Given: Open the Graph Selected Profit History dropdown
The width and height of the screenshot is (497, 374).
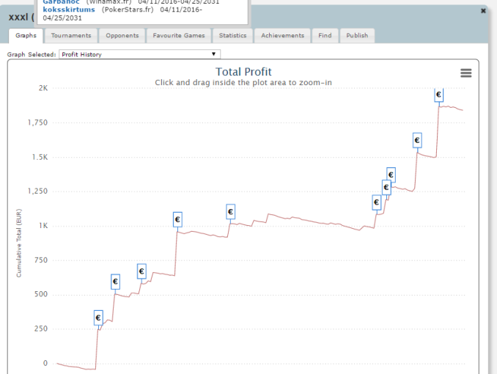Looking at the screenshot, I should pyautogui.click(x=141, y=54).
